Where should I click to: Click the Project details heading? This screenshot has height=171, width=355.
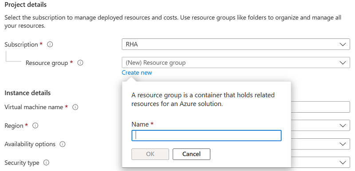26,5
